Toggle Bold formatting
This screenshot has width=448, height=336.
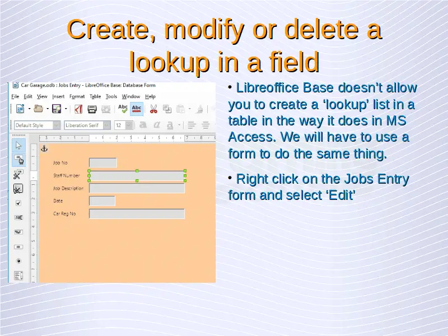143,125
